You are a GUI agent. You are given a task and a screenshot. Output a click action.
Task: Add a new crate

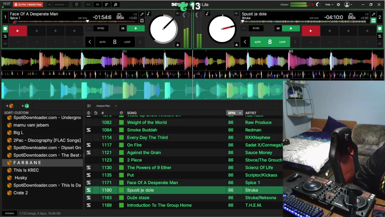pos(10,106)
